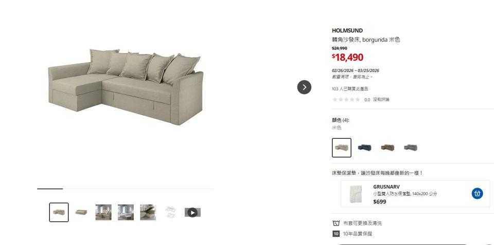Click the washable cover icon
The image size is (494, 245).
(336, 223)
